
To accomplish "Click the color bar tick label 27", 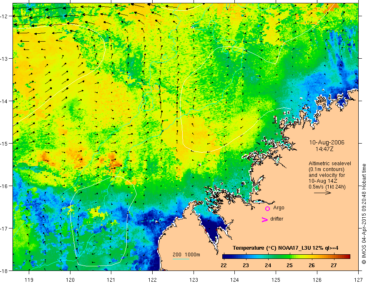I will (334, 265).
